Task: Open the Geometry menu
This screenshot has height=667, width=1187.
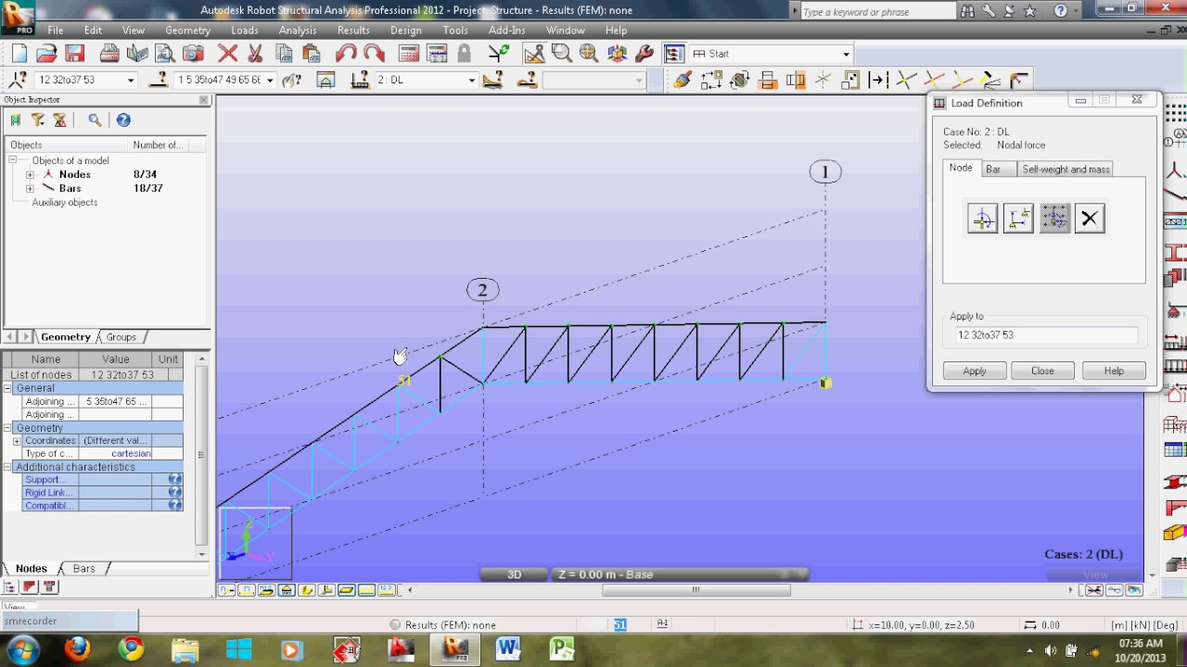Action: (x=188, y=31)
